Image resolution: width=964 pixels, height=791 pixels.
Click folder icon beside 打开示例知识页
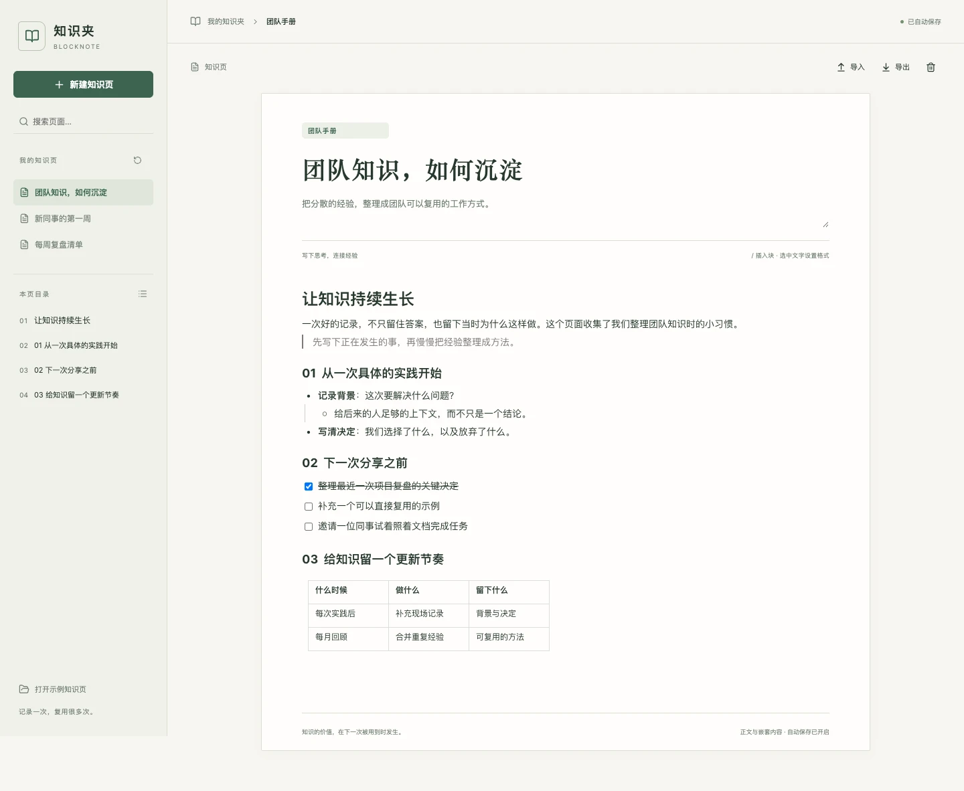tap(24, 689)
